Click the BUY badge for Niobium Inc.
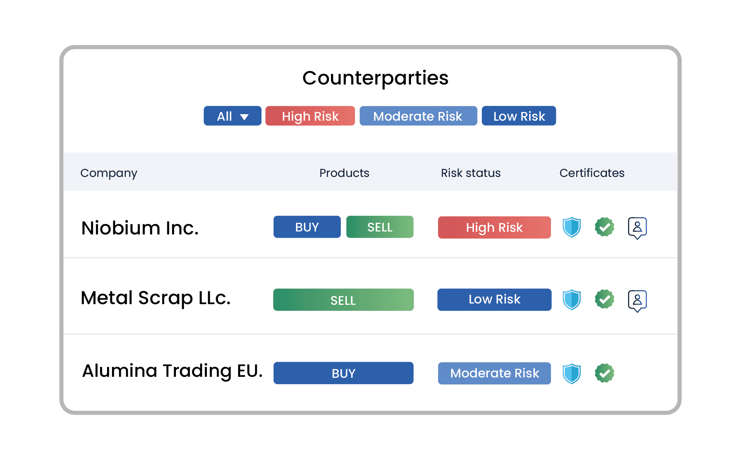Image resolution: width=741 pixels, height=460 pixels. coord(307,227)
